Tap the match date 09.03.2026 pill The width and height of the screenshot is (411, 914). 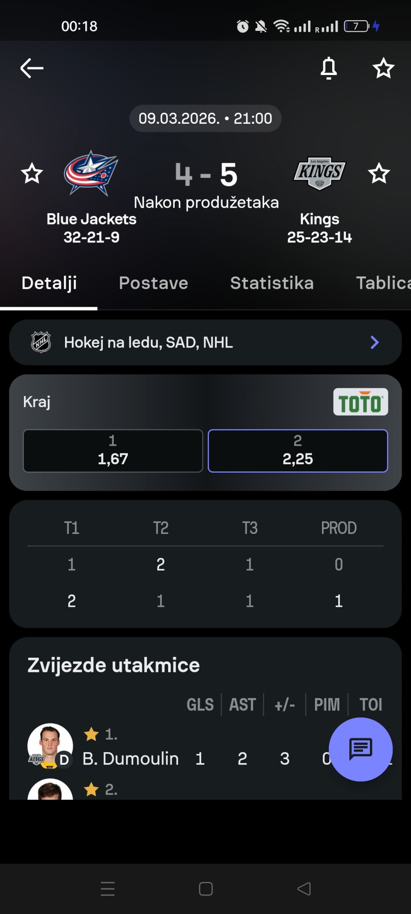tap(205, 118)
